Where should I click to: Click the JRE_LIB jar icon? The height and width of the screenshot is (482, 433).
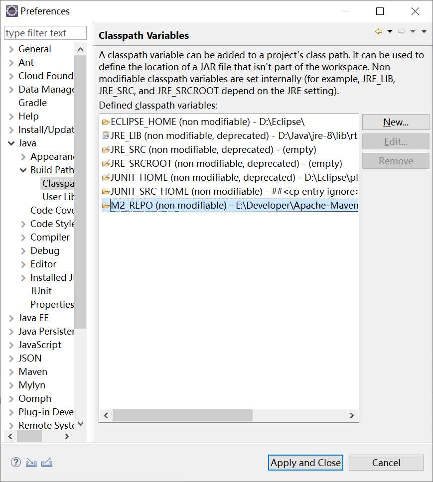105,135
